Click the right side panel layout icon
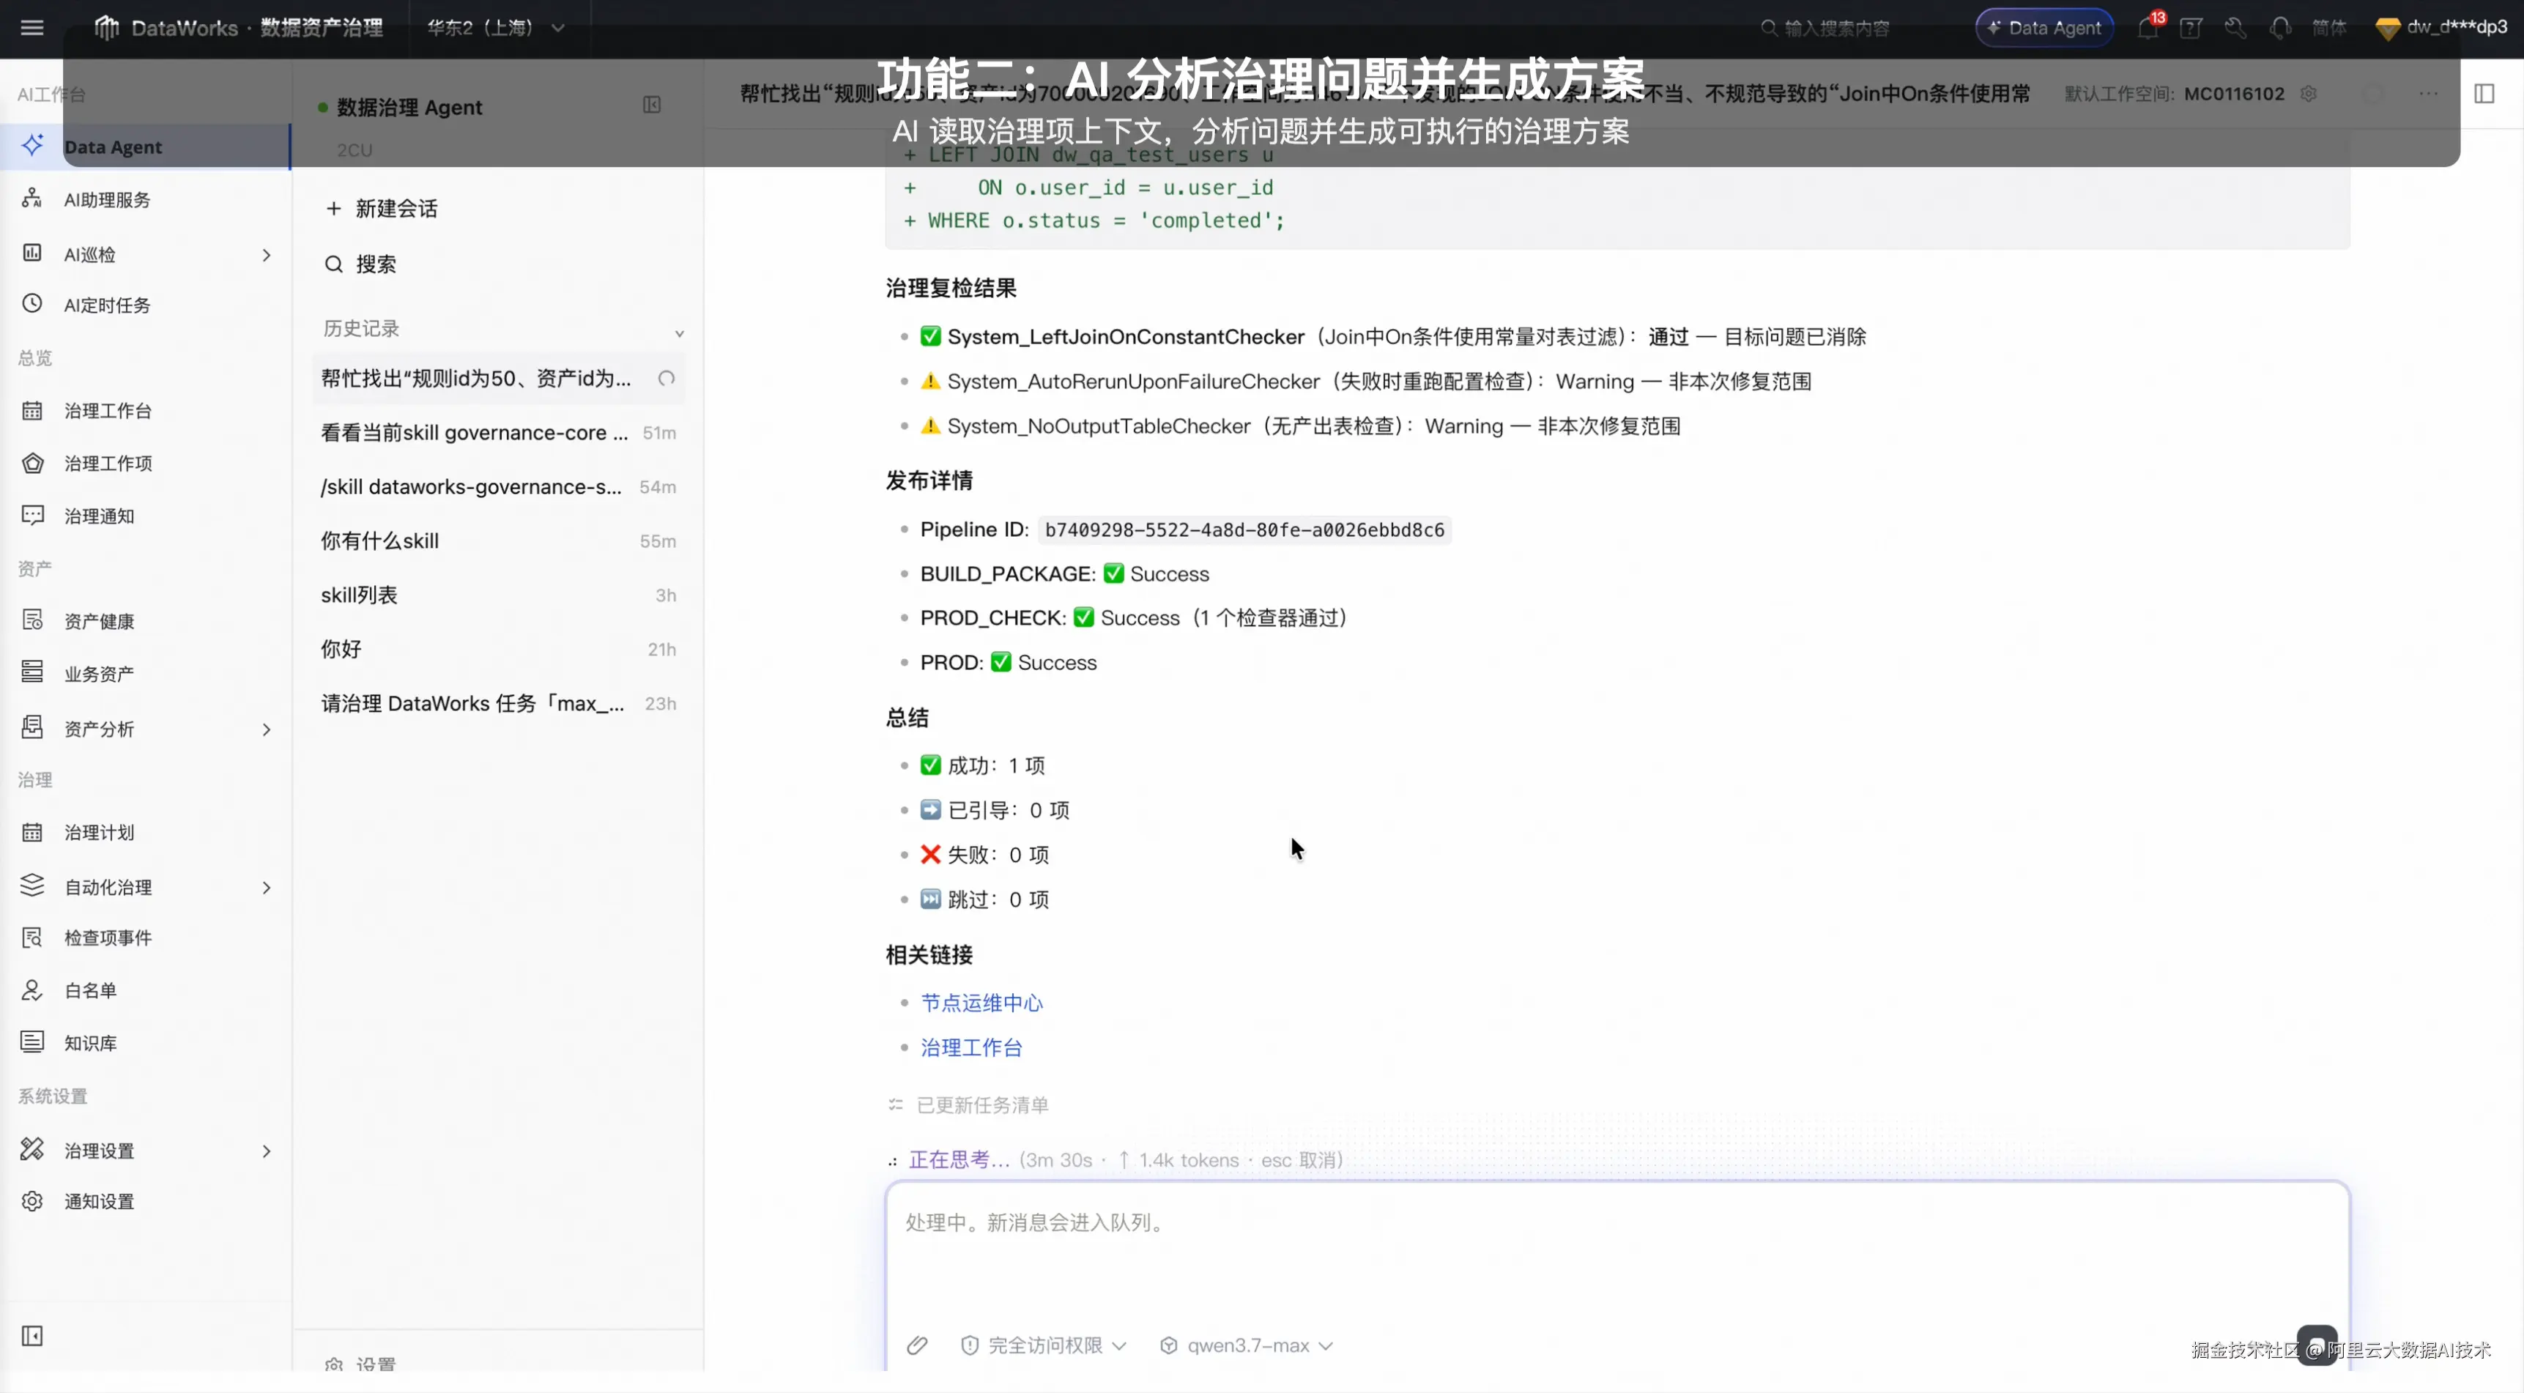 pos(2484,94)
